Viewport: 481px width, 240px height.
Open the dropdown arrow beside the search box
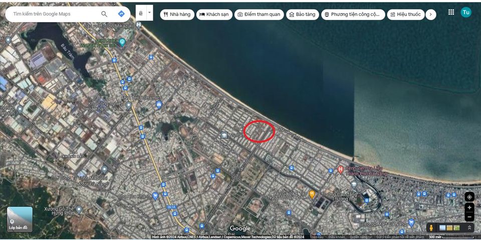pos(149,14)
